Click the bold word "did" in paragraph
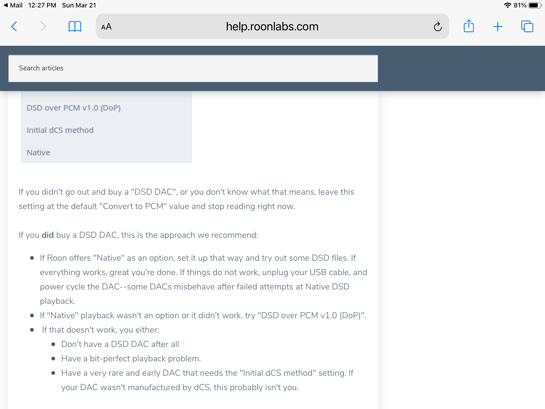Screen dimensions: 545x409 [x=48, y=235]
